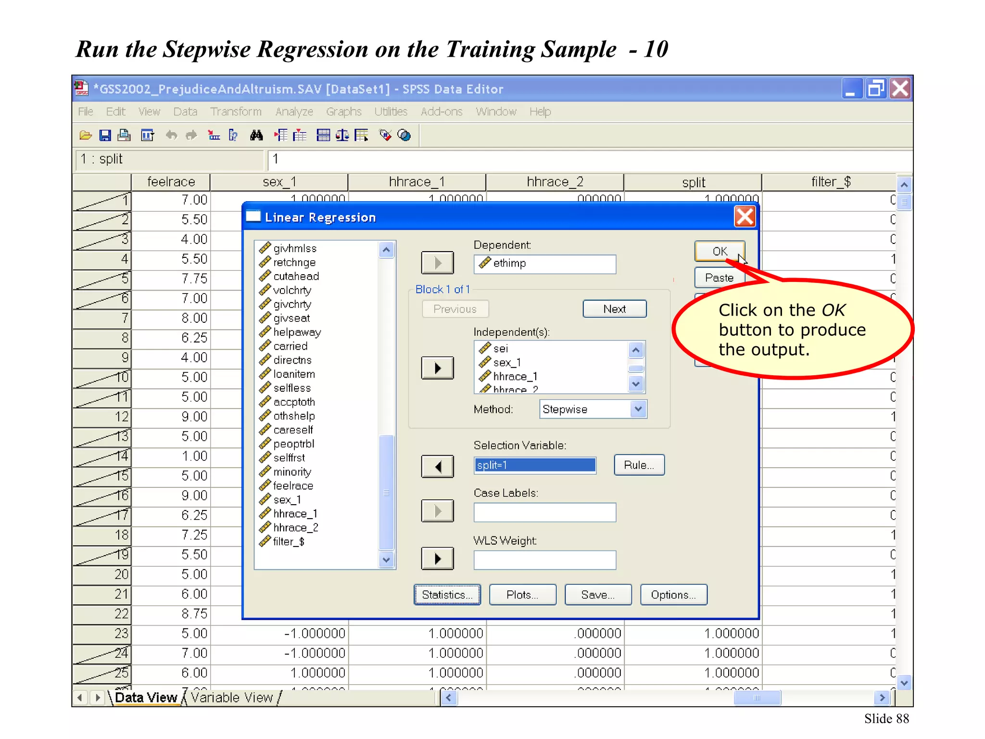Open the Plots... dialog button
The width and height of the screenshot is (985, 739).
pyautogui.click(x=522, y=595)
